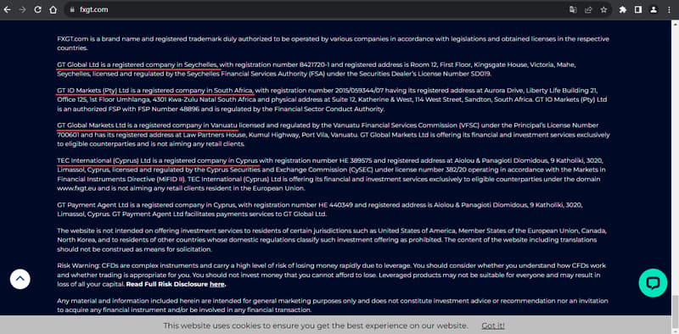Click the share page icon
The width and height of the screenshot is (679, 334).
[x=588, y=9]
